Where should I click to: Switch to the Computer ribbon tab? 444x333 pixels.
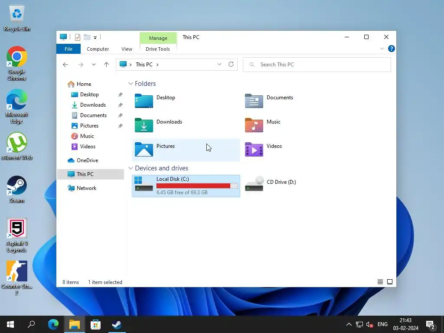tap(98, 49)
